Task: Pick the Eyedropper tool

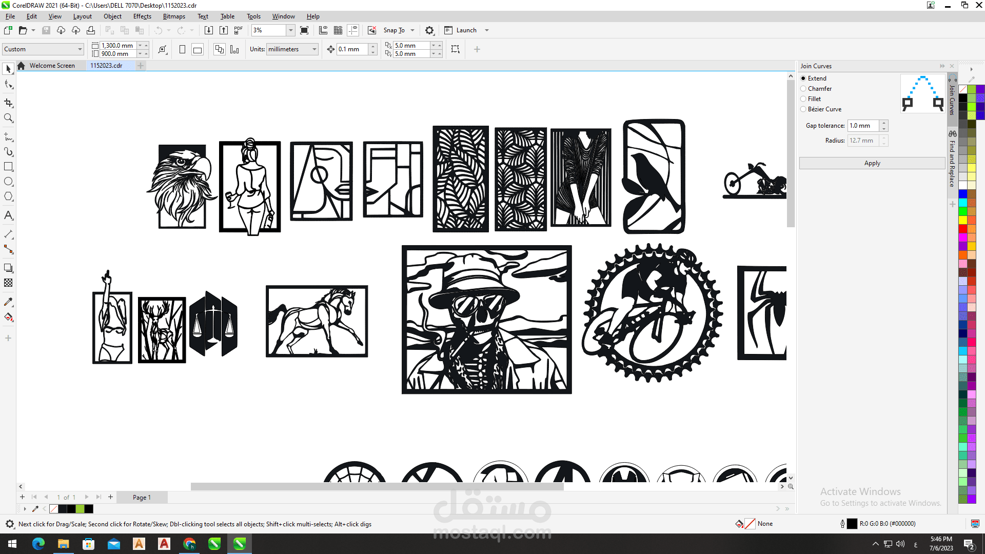Action: (x=8, y=302)
